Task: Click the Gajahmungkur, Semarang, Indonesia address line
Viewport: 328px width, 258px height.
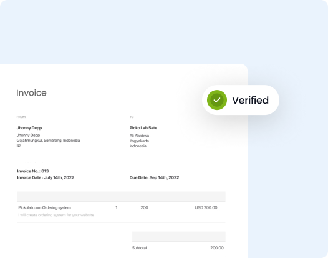Action: [48, 140]
